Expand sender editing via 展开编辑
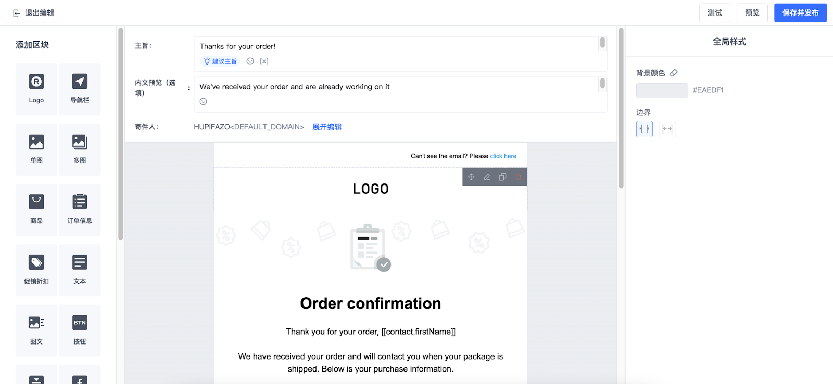The height and width of the screenshot is (384, 833). click(x=327, y=127)
